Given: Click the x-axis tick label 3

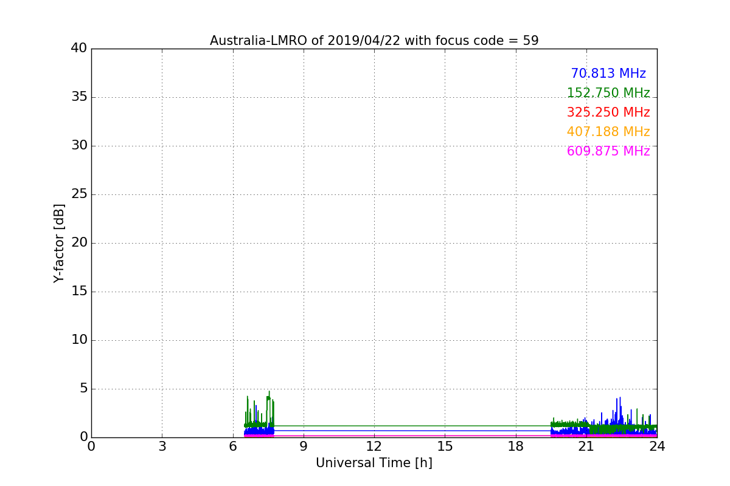Looking at the screenshot, I should tap(162, 446).
